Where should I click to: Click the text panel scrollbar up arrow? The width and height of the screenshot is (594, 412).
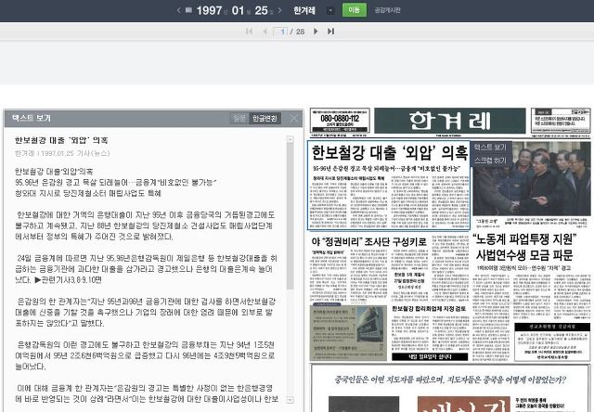click(290, 140)
